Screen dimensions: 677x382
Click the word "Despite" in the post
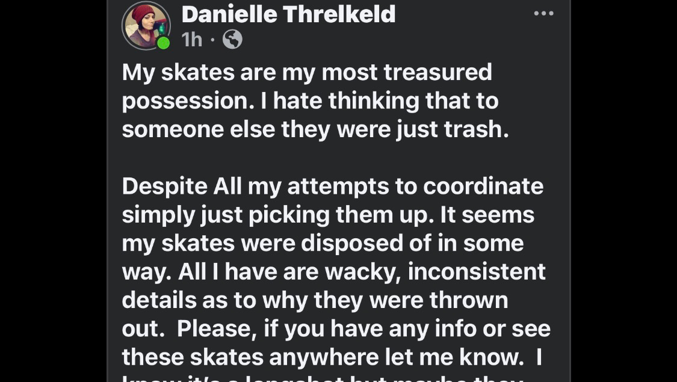[x=164, y=186]
